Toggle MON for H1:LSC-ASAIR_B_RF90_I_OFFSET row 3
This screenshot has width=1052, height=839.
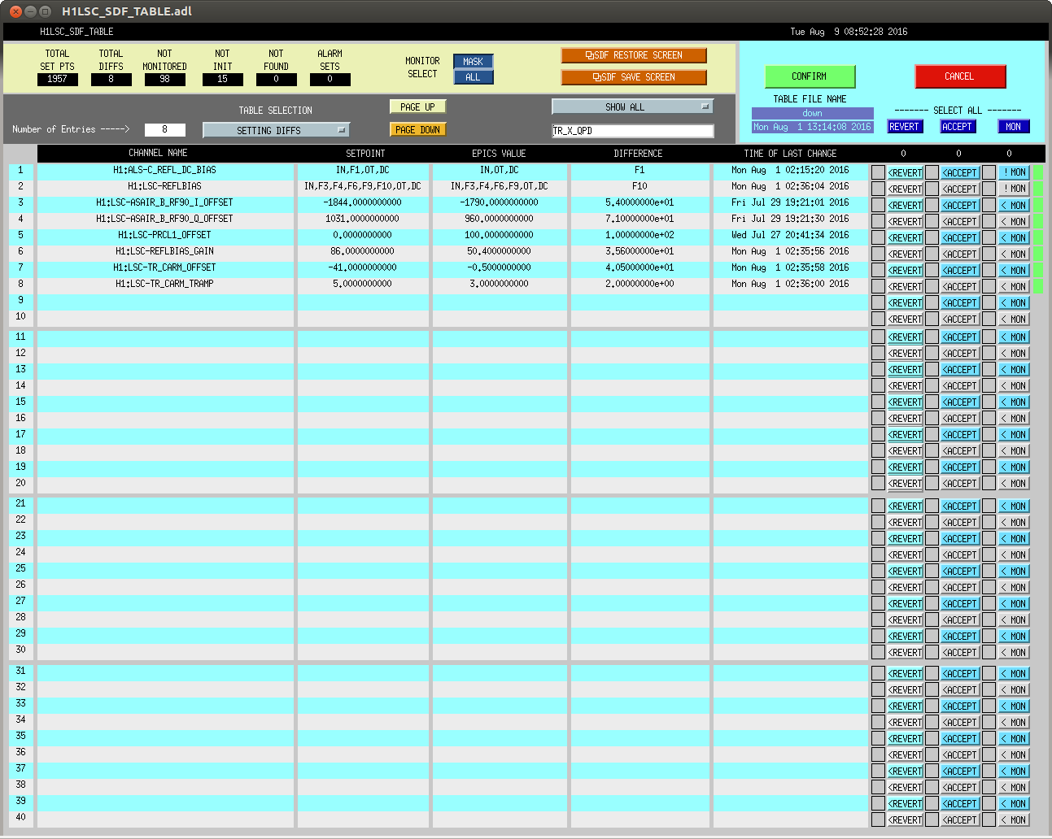[1014, 205]
